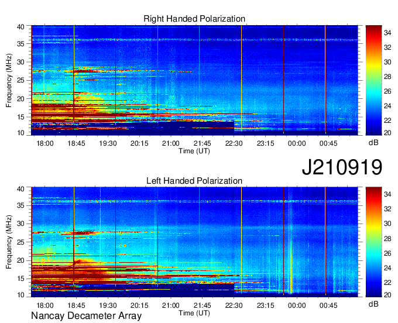Click 23:15 tick on Left Handed time axis
This screenshot has height=323, width=398.
(x=265, y=305)
